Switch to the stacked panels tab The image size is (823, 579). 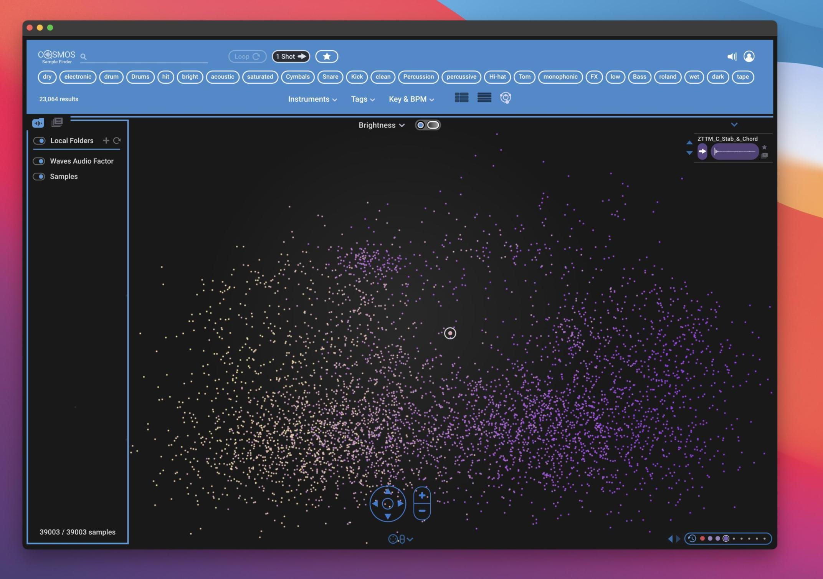click(57, 122)
